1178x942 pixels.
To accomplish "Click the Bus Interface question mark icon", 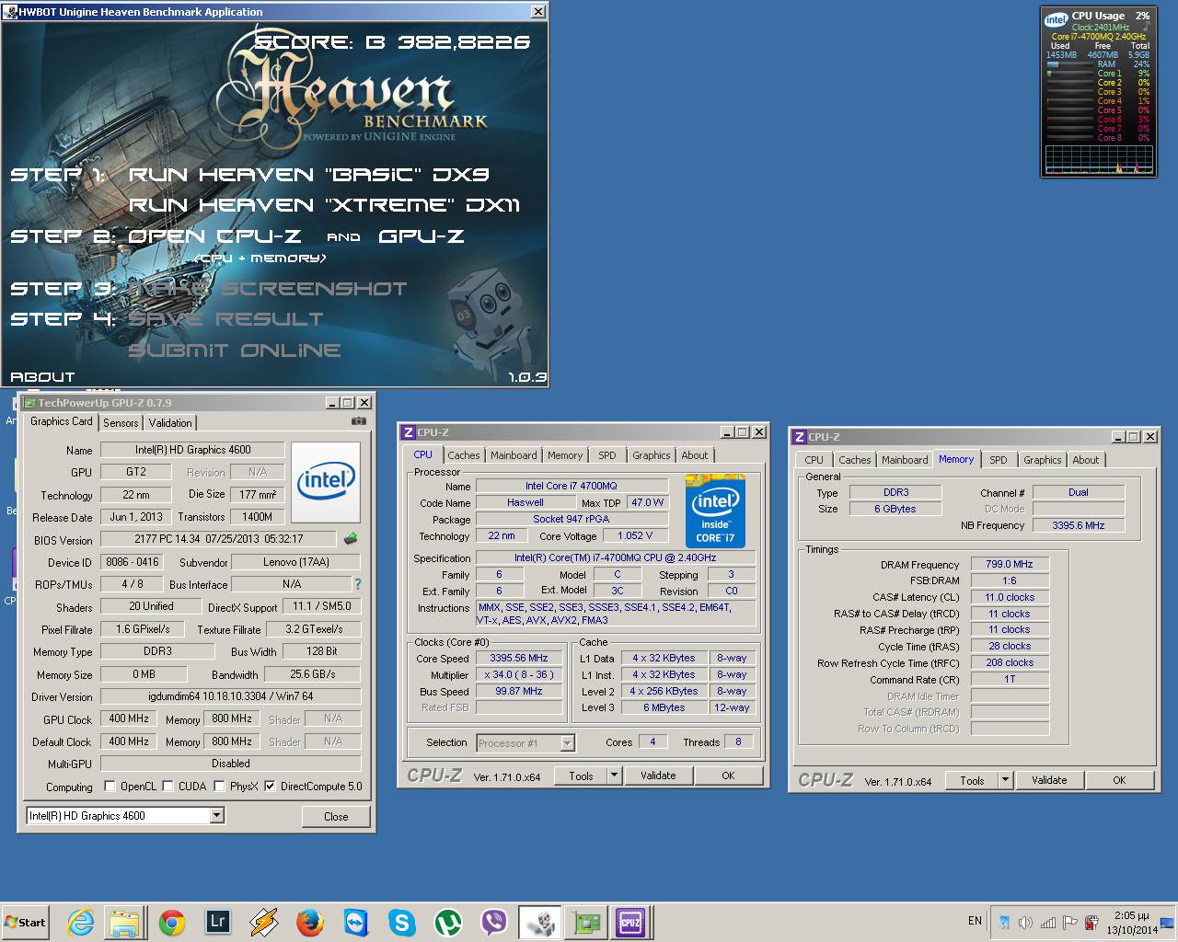I will coord(357,583).
